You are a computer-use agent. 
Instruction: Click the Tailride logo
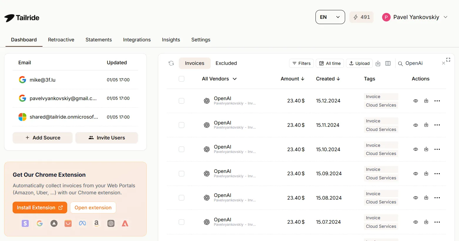click(x=22, y=18)
